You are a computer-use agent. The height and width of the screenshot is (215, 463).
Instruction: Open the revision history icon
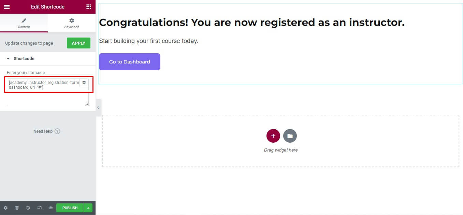28,208
